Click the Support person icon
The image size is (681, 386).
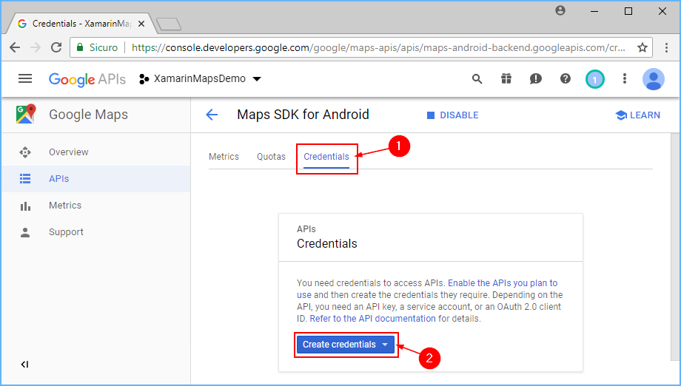(x=25, y=233)
